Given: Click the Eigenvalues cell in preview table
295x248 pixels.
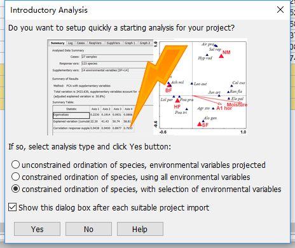Looking at the screenshot, I should pos(71,115).
